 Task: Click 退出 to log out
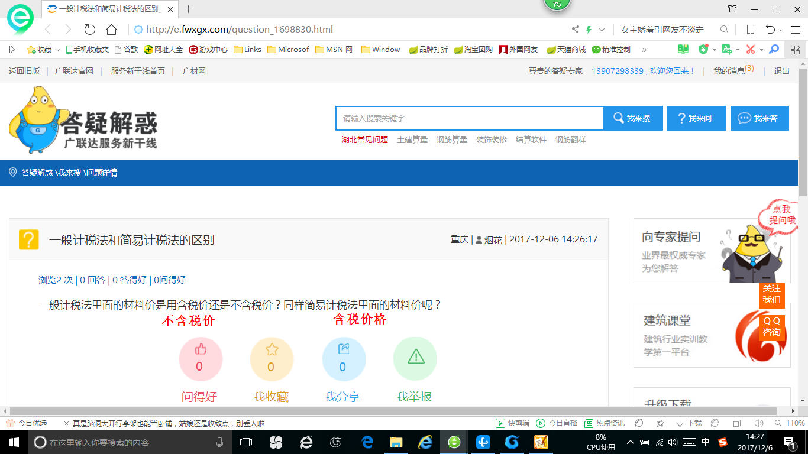pos(782,71)
